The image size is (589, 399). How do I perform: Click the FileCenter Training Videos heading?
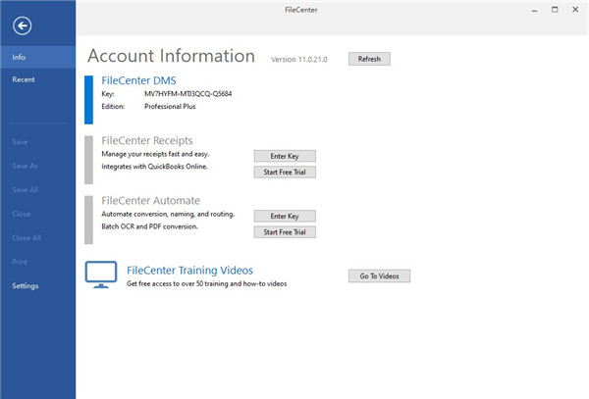pyautogui.click(x=189, y=271)
